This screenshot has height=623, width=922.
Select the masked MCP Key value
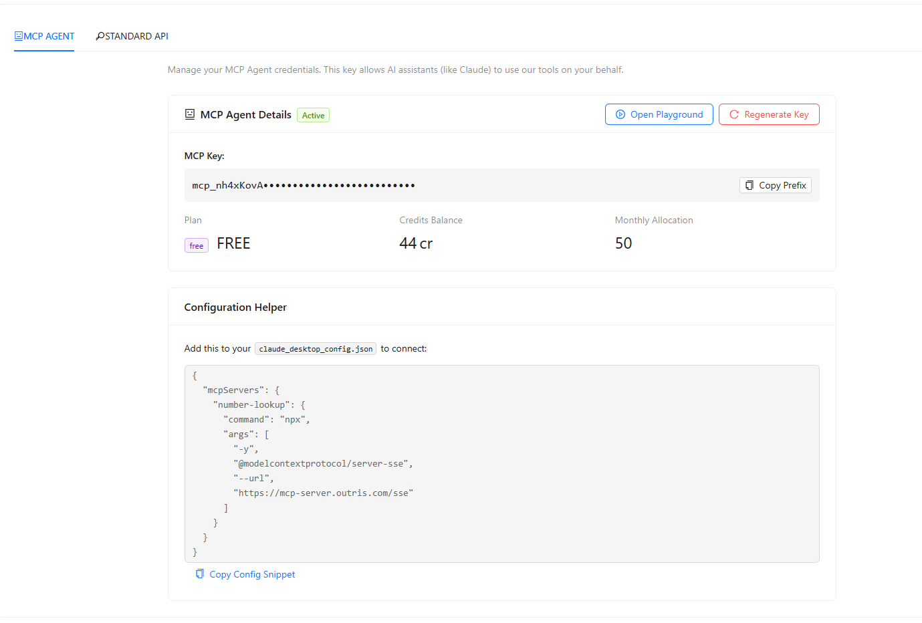pyautogui.click(x=302, y=184)
